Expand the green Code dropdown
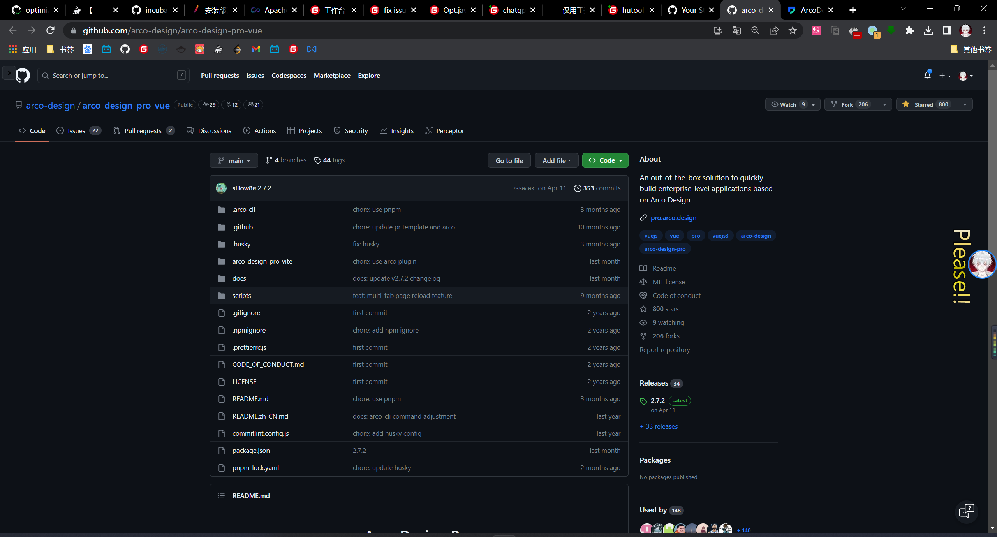 coord(605,160)
